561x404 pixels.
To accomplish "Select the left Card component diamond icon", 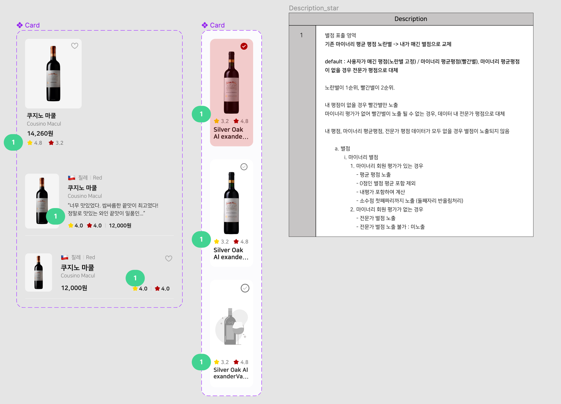I will tap(20, 25).
